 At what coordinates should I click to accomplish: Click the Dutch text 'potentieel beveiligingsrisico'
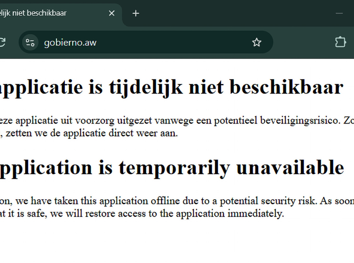[x=276, y=121]
